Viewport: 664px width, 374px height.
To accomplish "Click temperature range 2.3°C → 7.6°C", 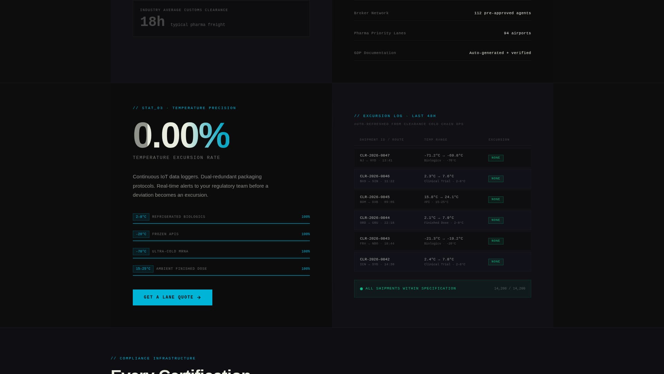I will (x=439, y=176).
